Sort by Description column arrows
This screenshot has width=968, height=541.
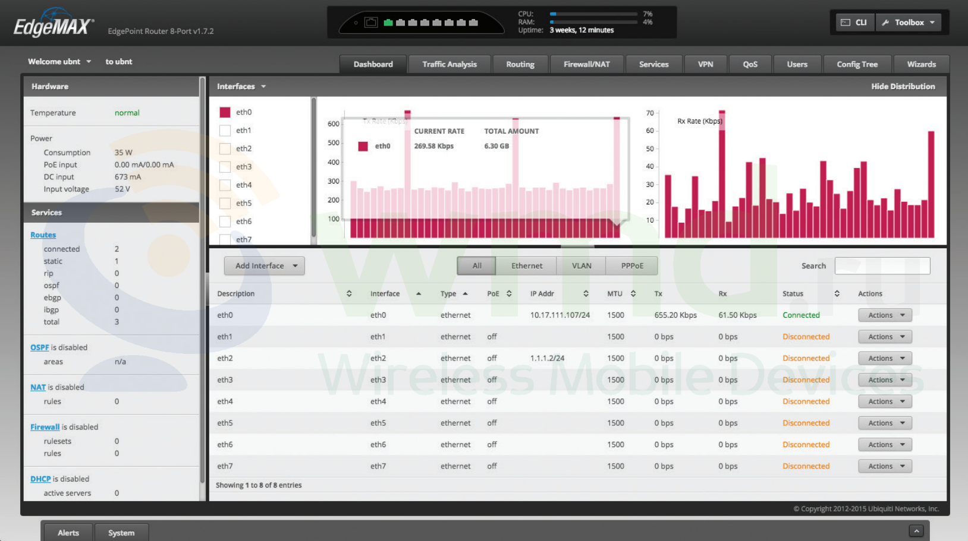coord(349,293)
